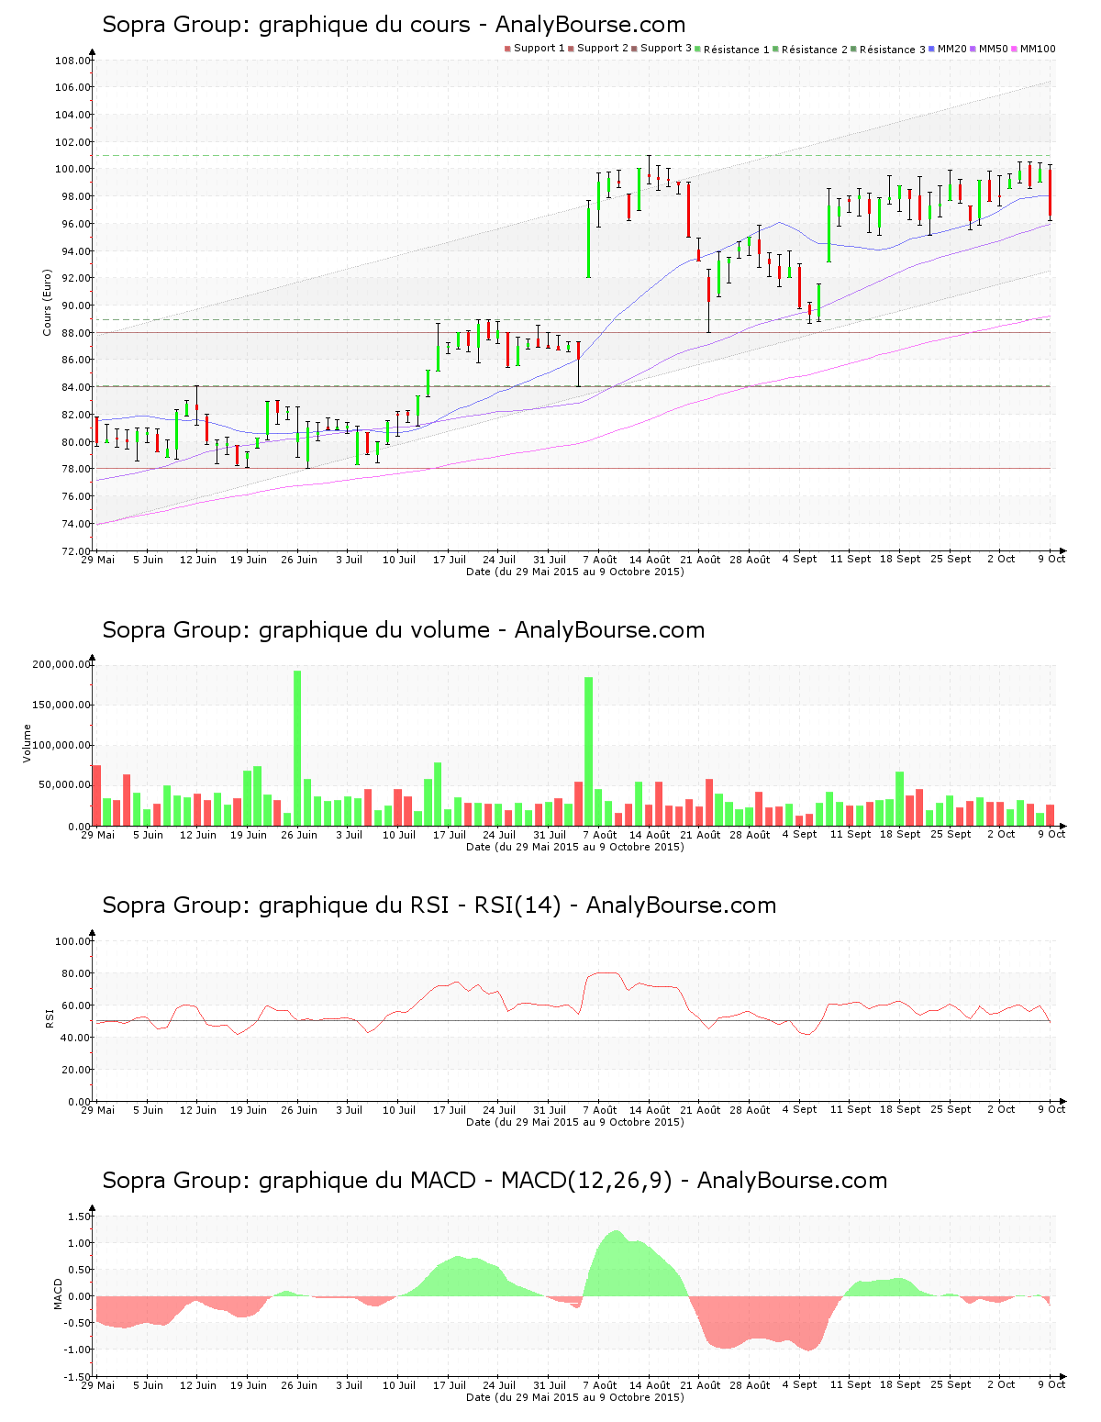Image resolution: width=1101 pixels, height=1422 pixels.
Task: Click the 'MM100' legend label text
Action: tap(1038, 49)
